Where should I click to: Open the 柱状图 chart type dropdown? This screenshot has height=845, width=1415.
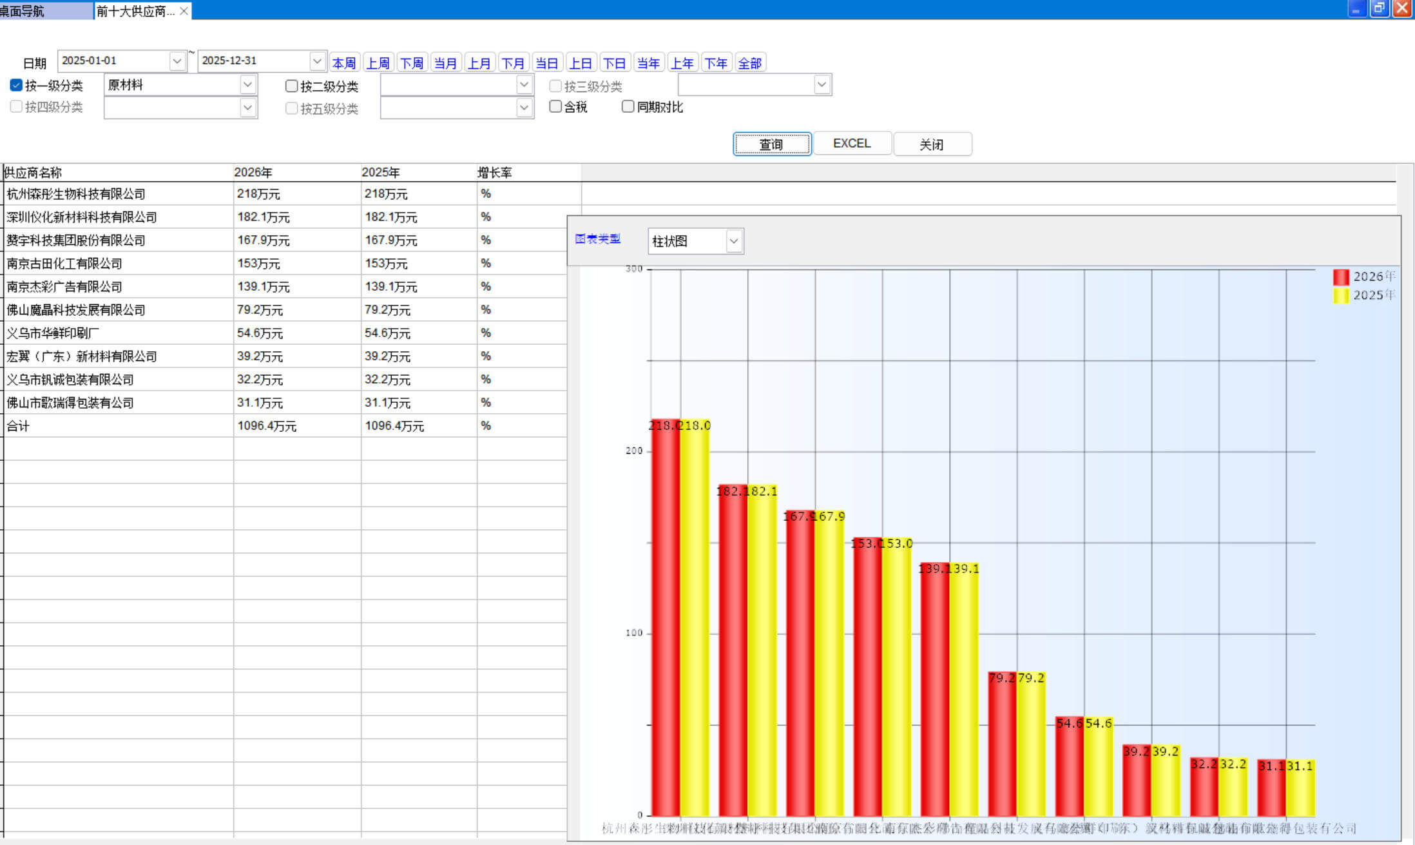point(733,241)
